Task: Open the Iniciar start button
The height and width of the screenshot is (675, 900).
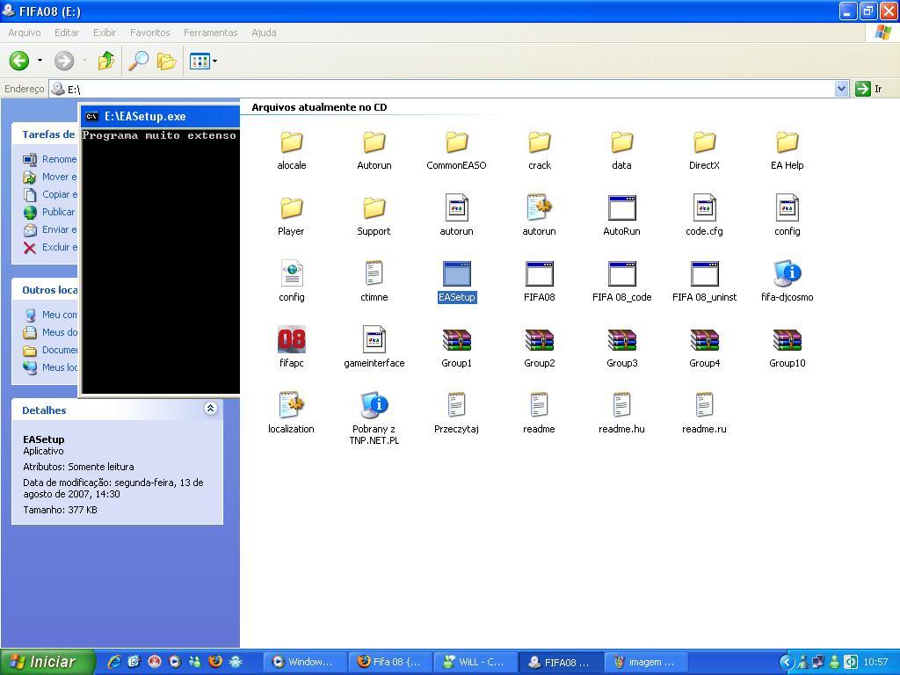Action: [47, 662]
